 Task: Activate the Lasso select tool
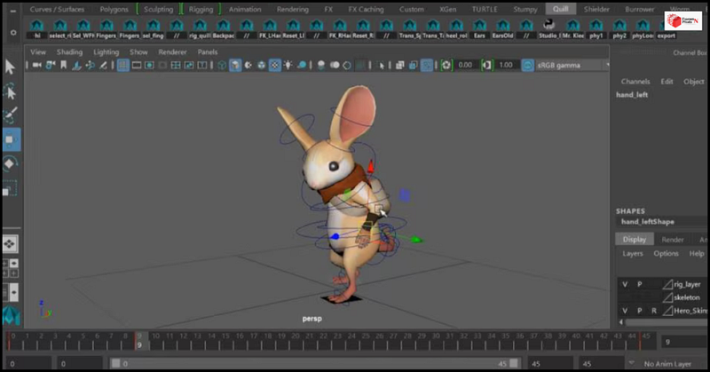point(10,91)
